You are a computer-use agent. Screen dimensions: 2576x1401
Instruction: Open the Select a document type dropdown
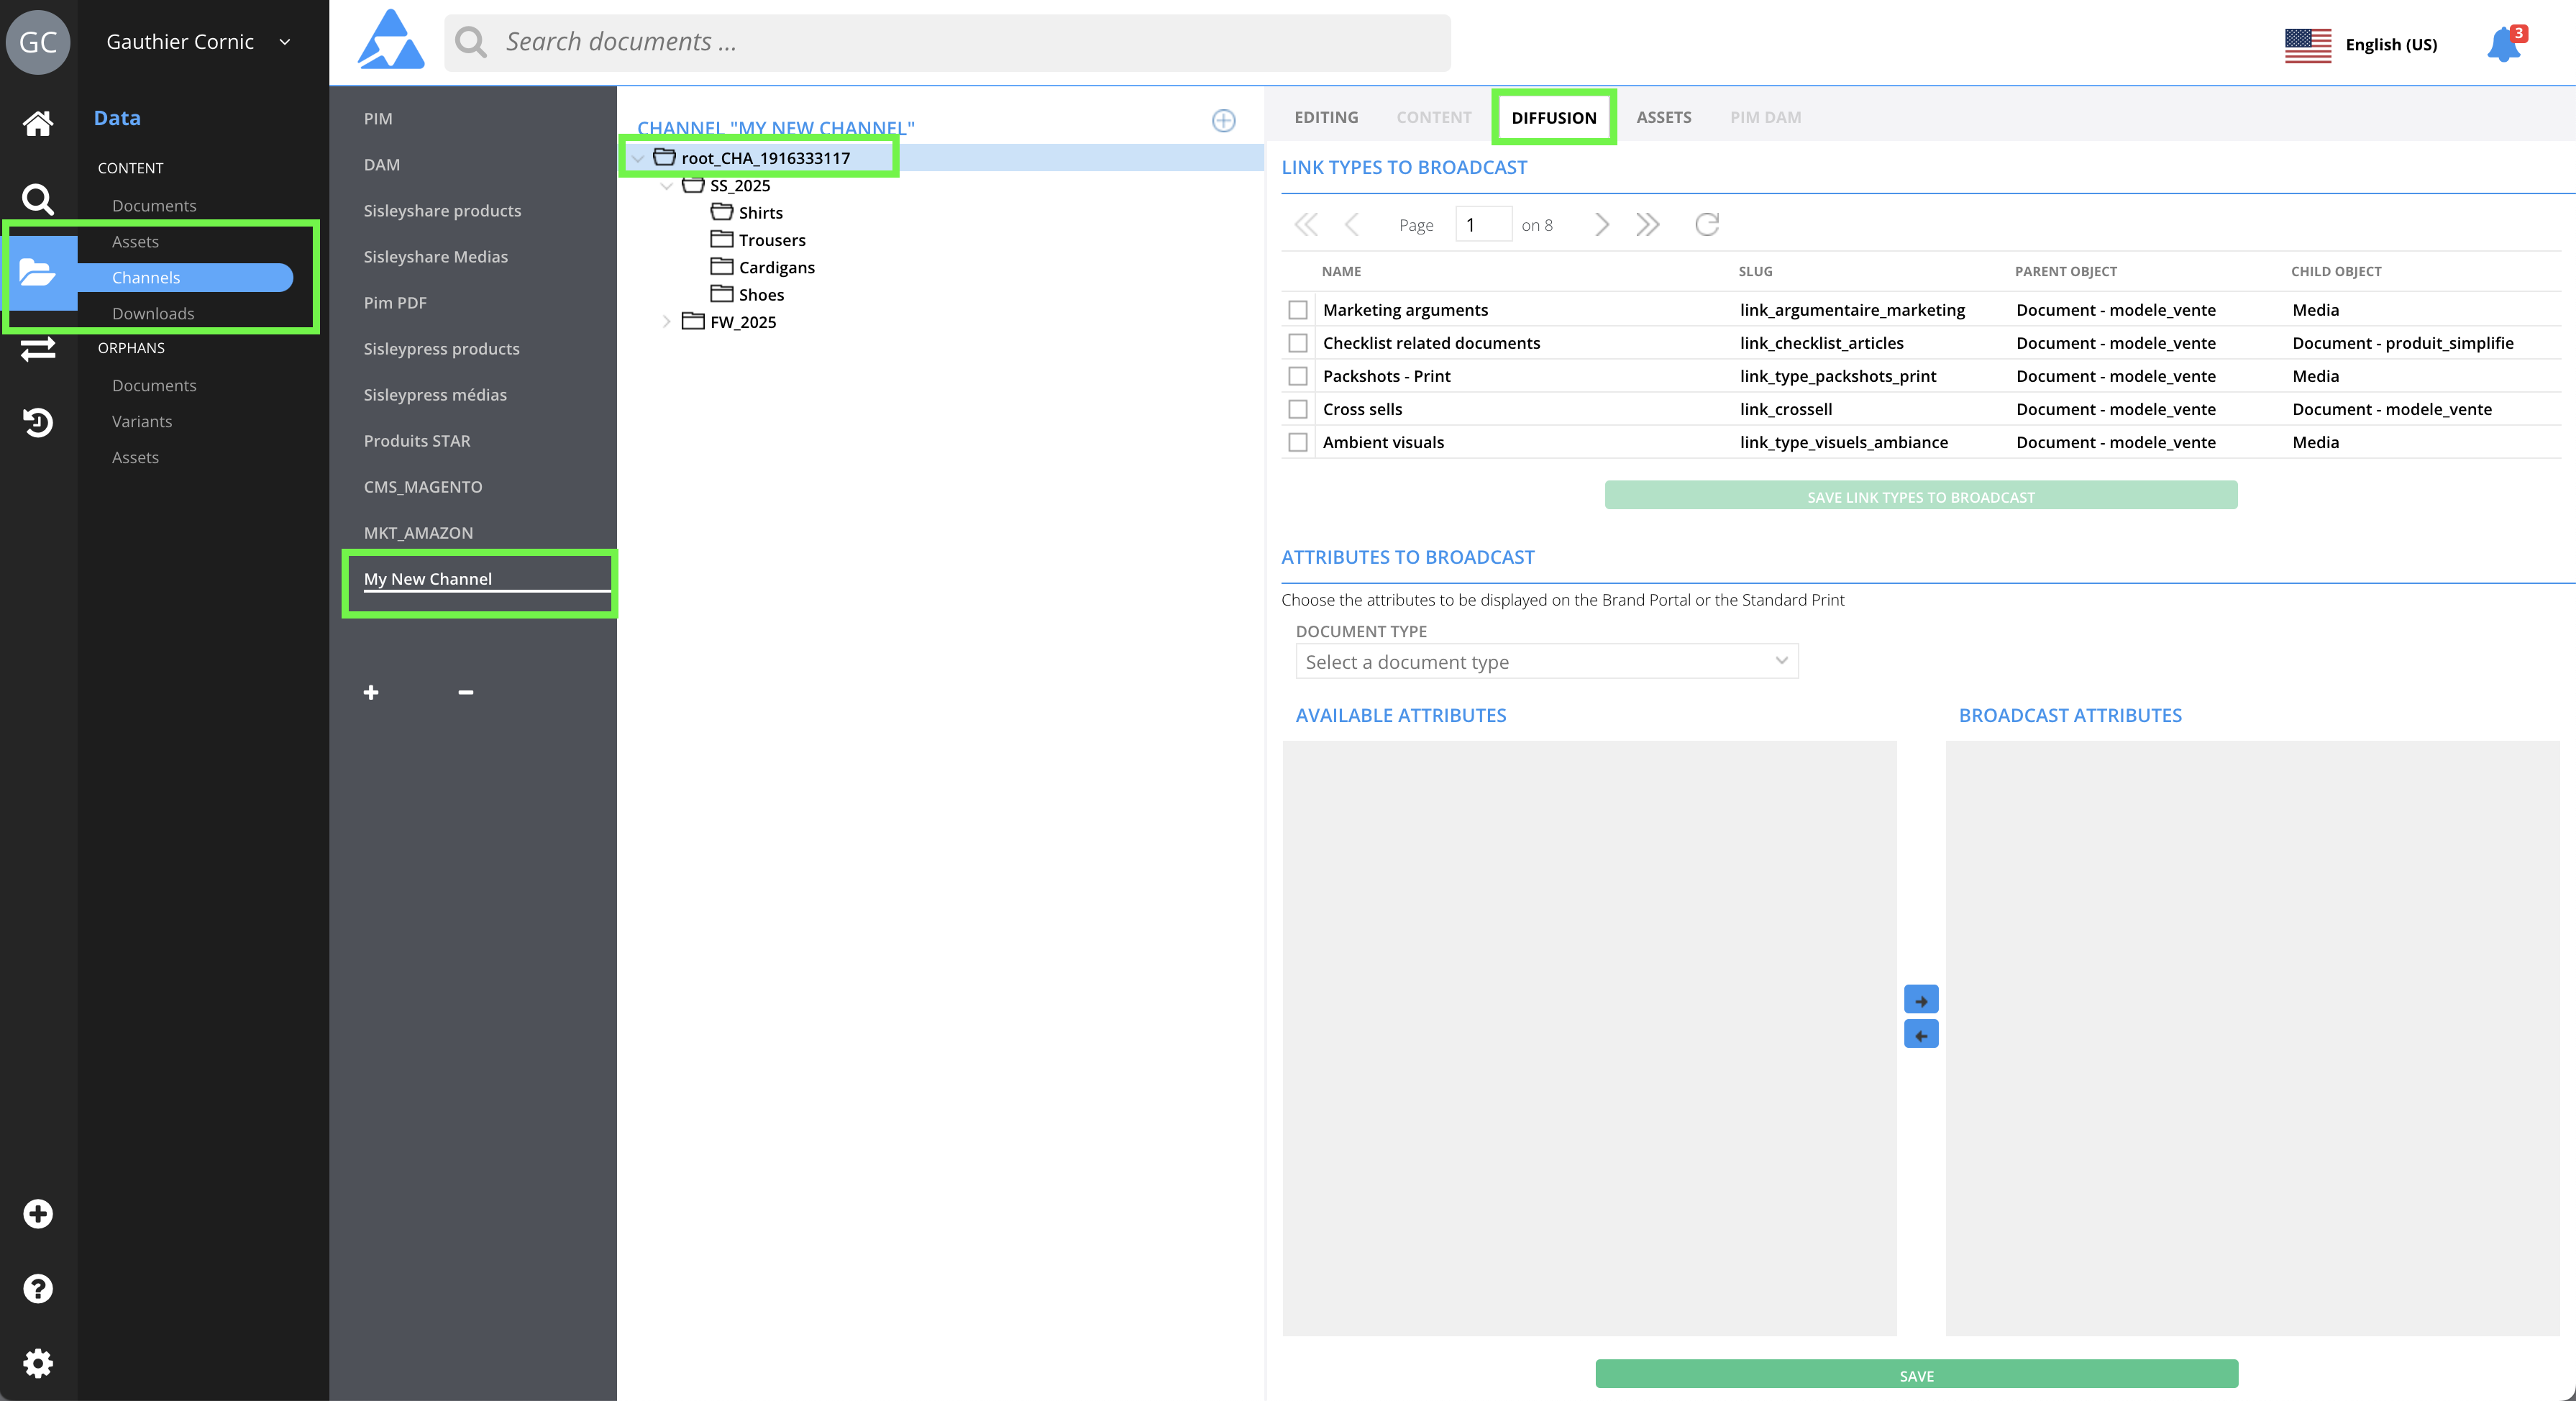click(x=1546, y=661)
